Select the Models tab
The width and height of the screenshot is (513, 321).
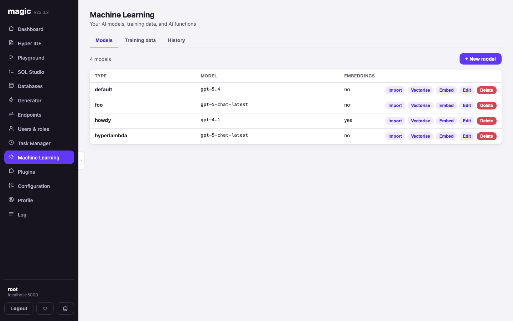pyautogui.click(x=104, y=40)
